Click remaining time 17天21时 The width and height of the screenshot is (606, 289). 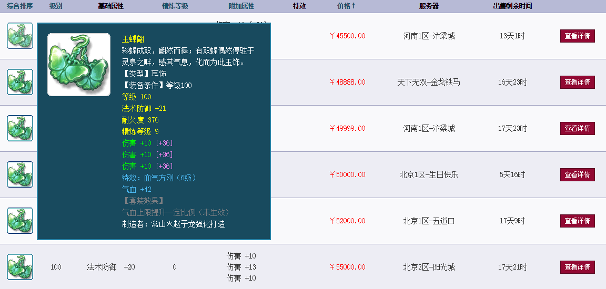click(x=512, y=267)
